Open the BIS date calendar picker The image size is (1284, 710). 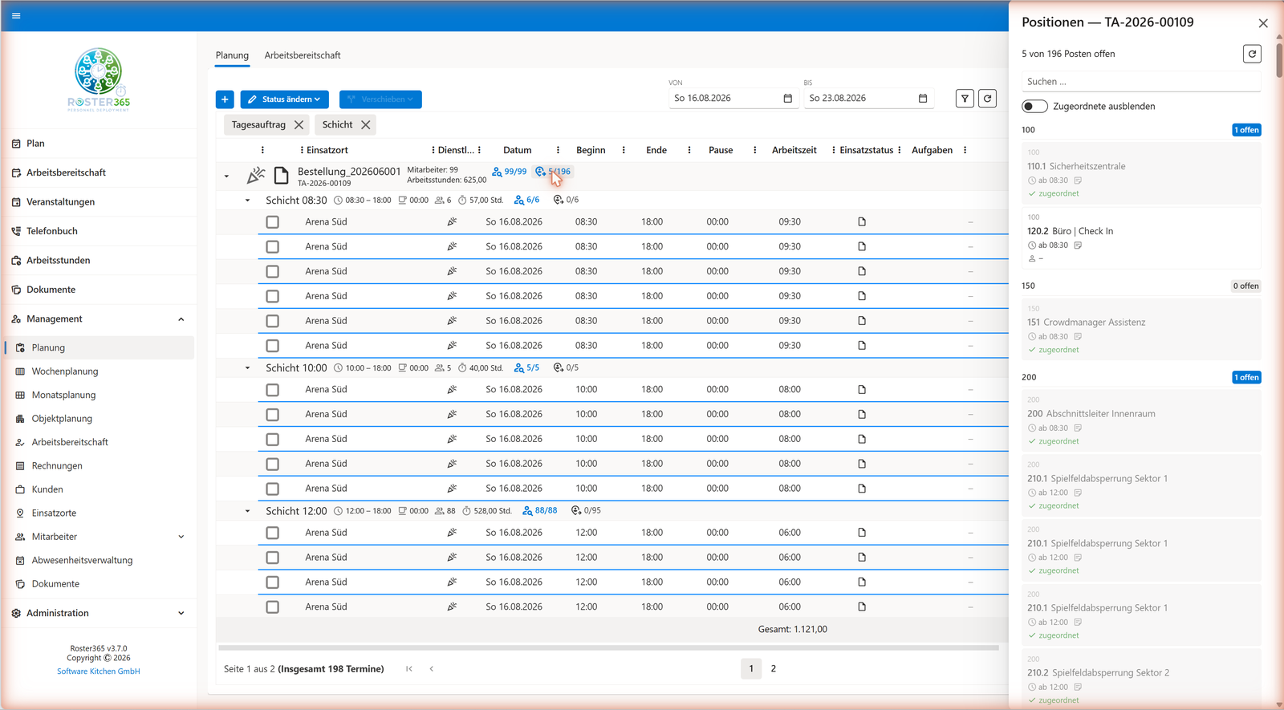pos(923,99)
